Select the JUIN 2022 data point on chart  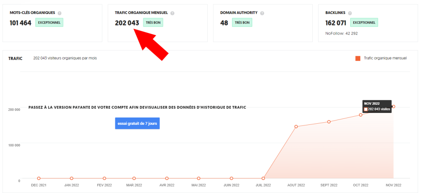click(232, 178)
